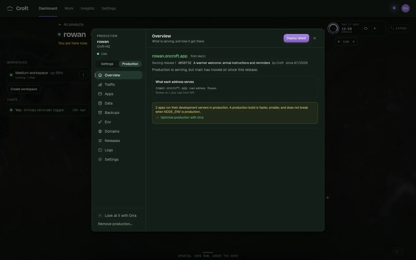
Task: Click Optimize production with Orra
Action: 182,118
